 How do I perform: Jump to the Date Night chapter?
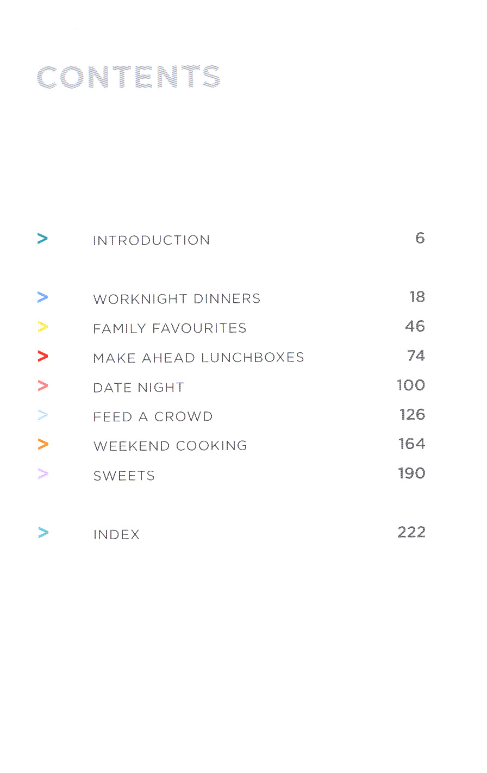pos(139,388)
